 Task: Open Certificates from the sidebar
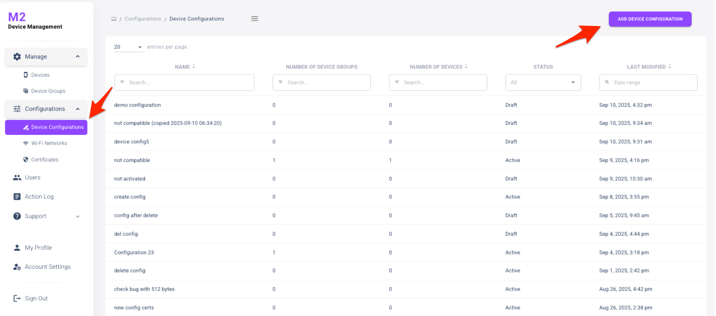[45, 159]
